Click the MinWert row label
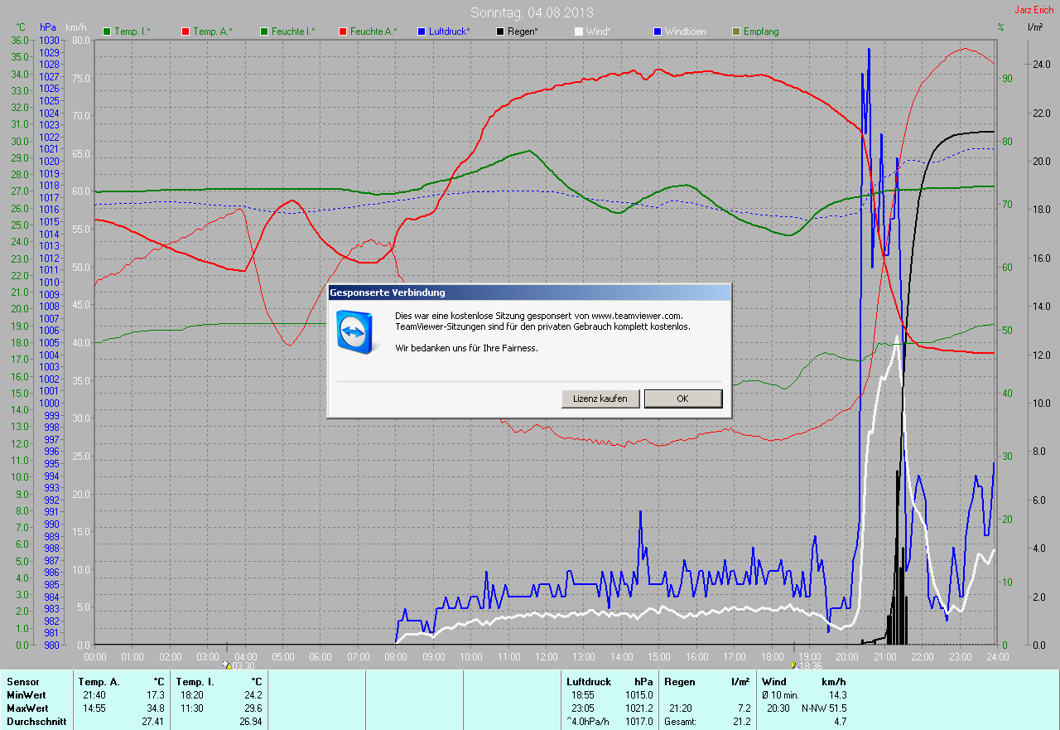The width and height of the screenshot is (1060, 730). coord(26,695)
